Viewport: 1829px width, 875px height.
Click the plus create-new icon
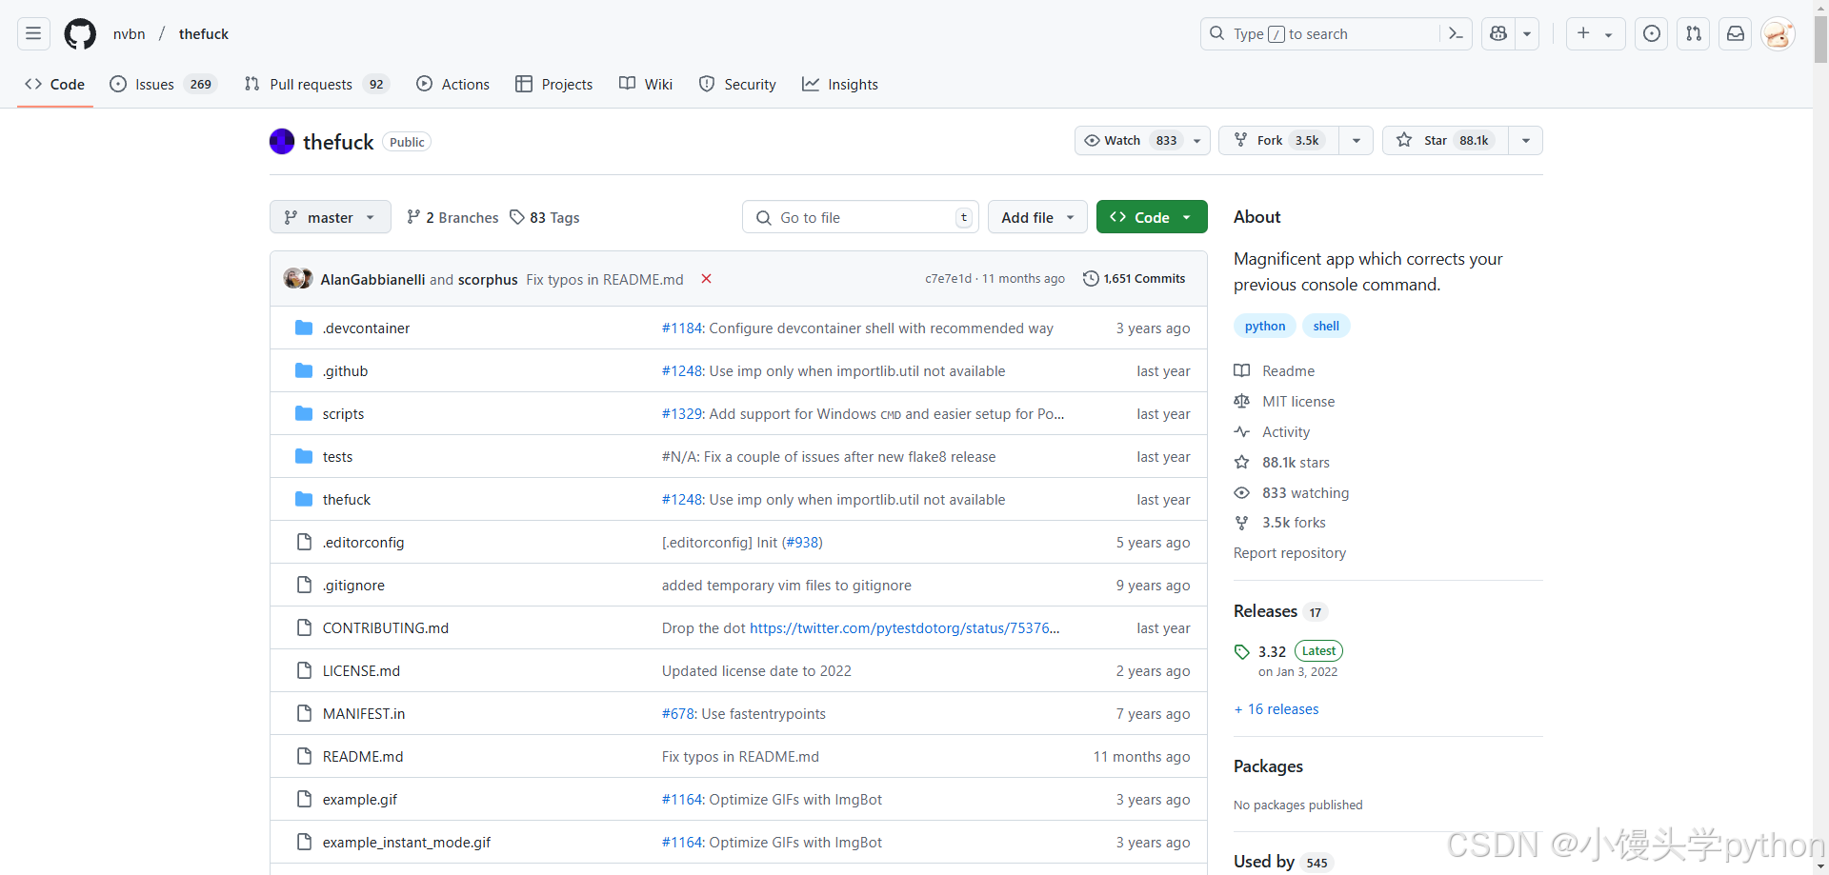click(x=1583, y=33)
